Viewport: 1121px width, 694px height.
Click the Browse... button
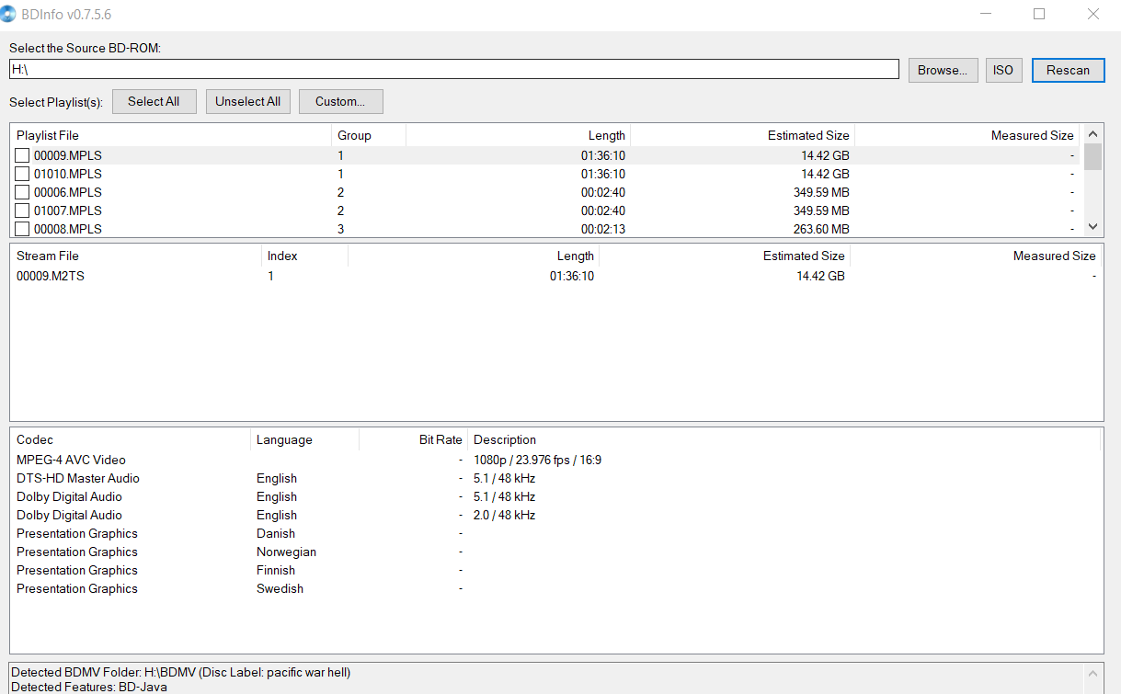click(943, 70)
